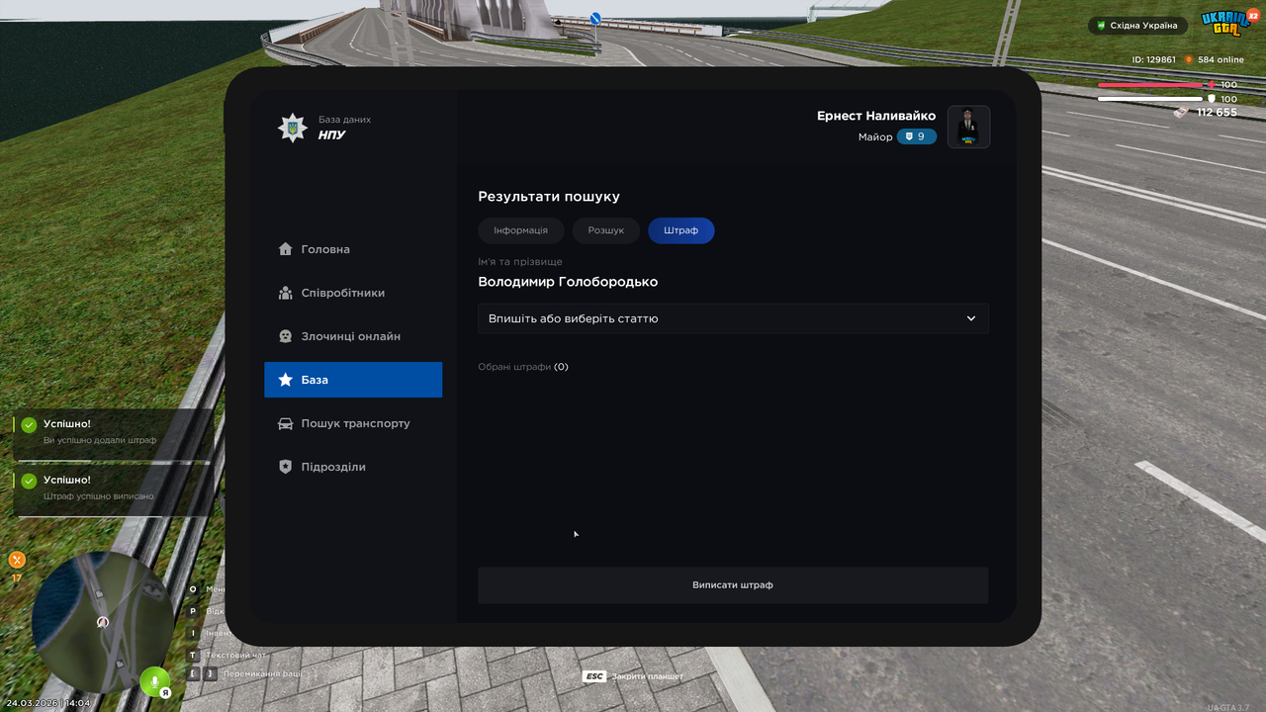1266x712 pixels.
Task: Open Підрозділи menu item
Action: pos(353,467)
